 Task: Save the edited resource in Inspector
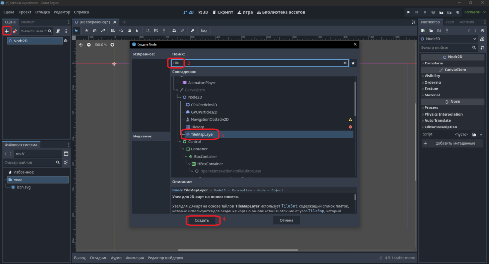(x=439, y=31)
